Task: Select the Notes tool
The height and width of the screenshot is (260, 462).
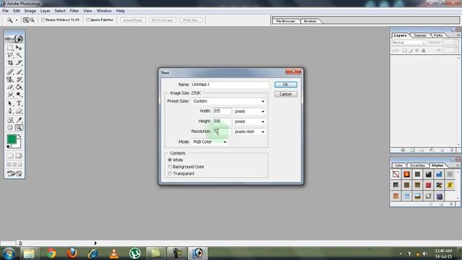Action: 10,120
